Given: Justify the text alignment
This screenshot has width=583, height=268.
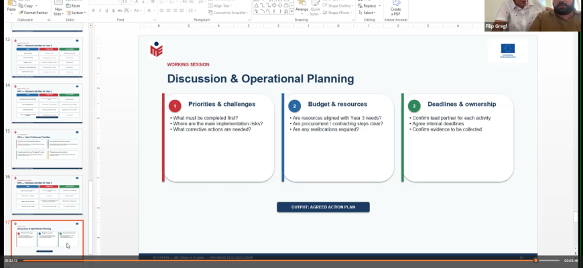Looking at the screenshot, I should pos(182,11).
